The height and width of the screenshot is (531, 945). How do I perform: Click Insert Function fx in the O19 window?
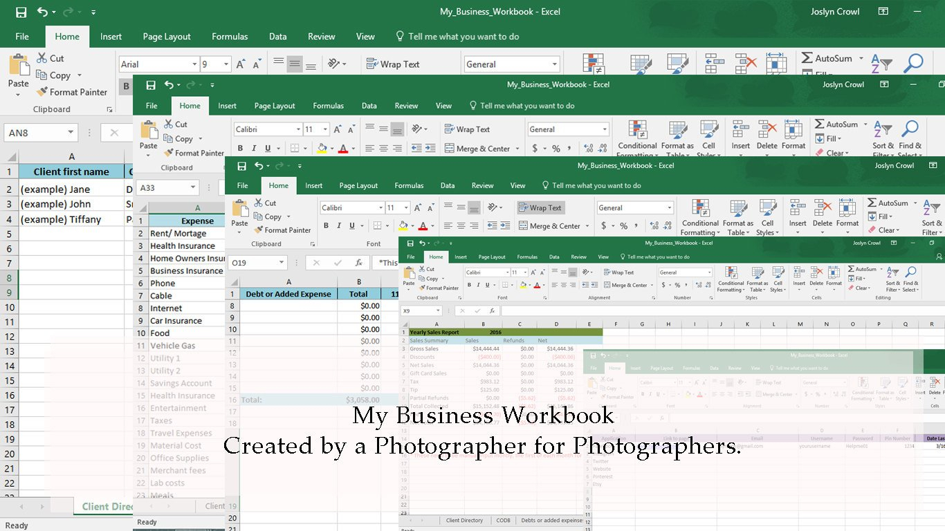click(358, 263)
